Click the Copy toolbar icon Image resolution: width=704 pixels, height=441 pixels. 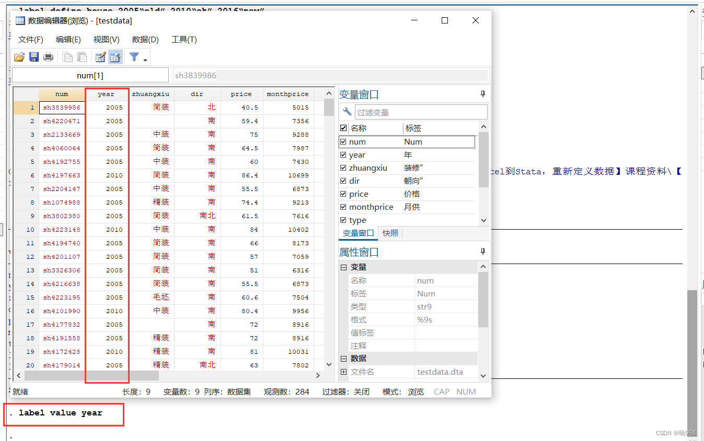[67, 57]
